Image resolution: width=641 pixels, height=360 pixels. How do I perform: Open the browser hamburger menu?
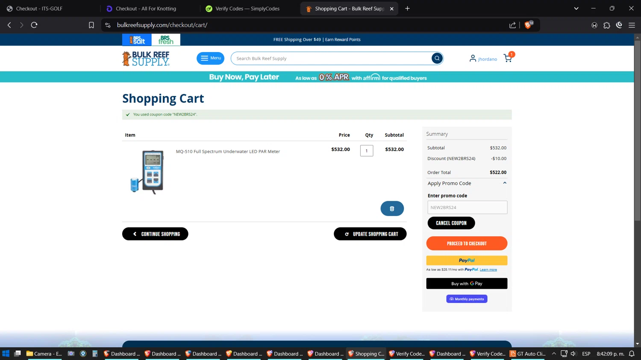[632, 25]
